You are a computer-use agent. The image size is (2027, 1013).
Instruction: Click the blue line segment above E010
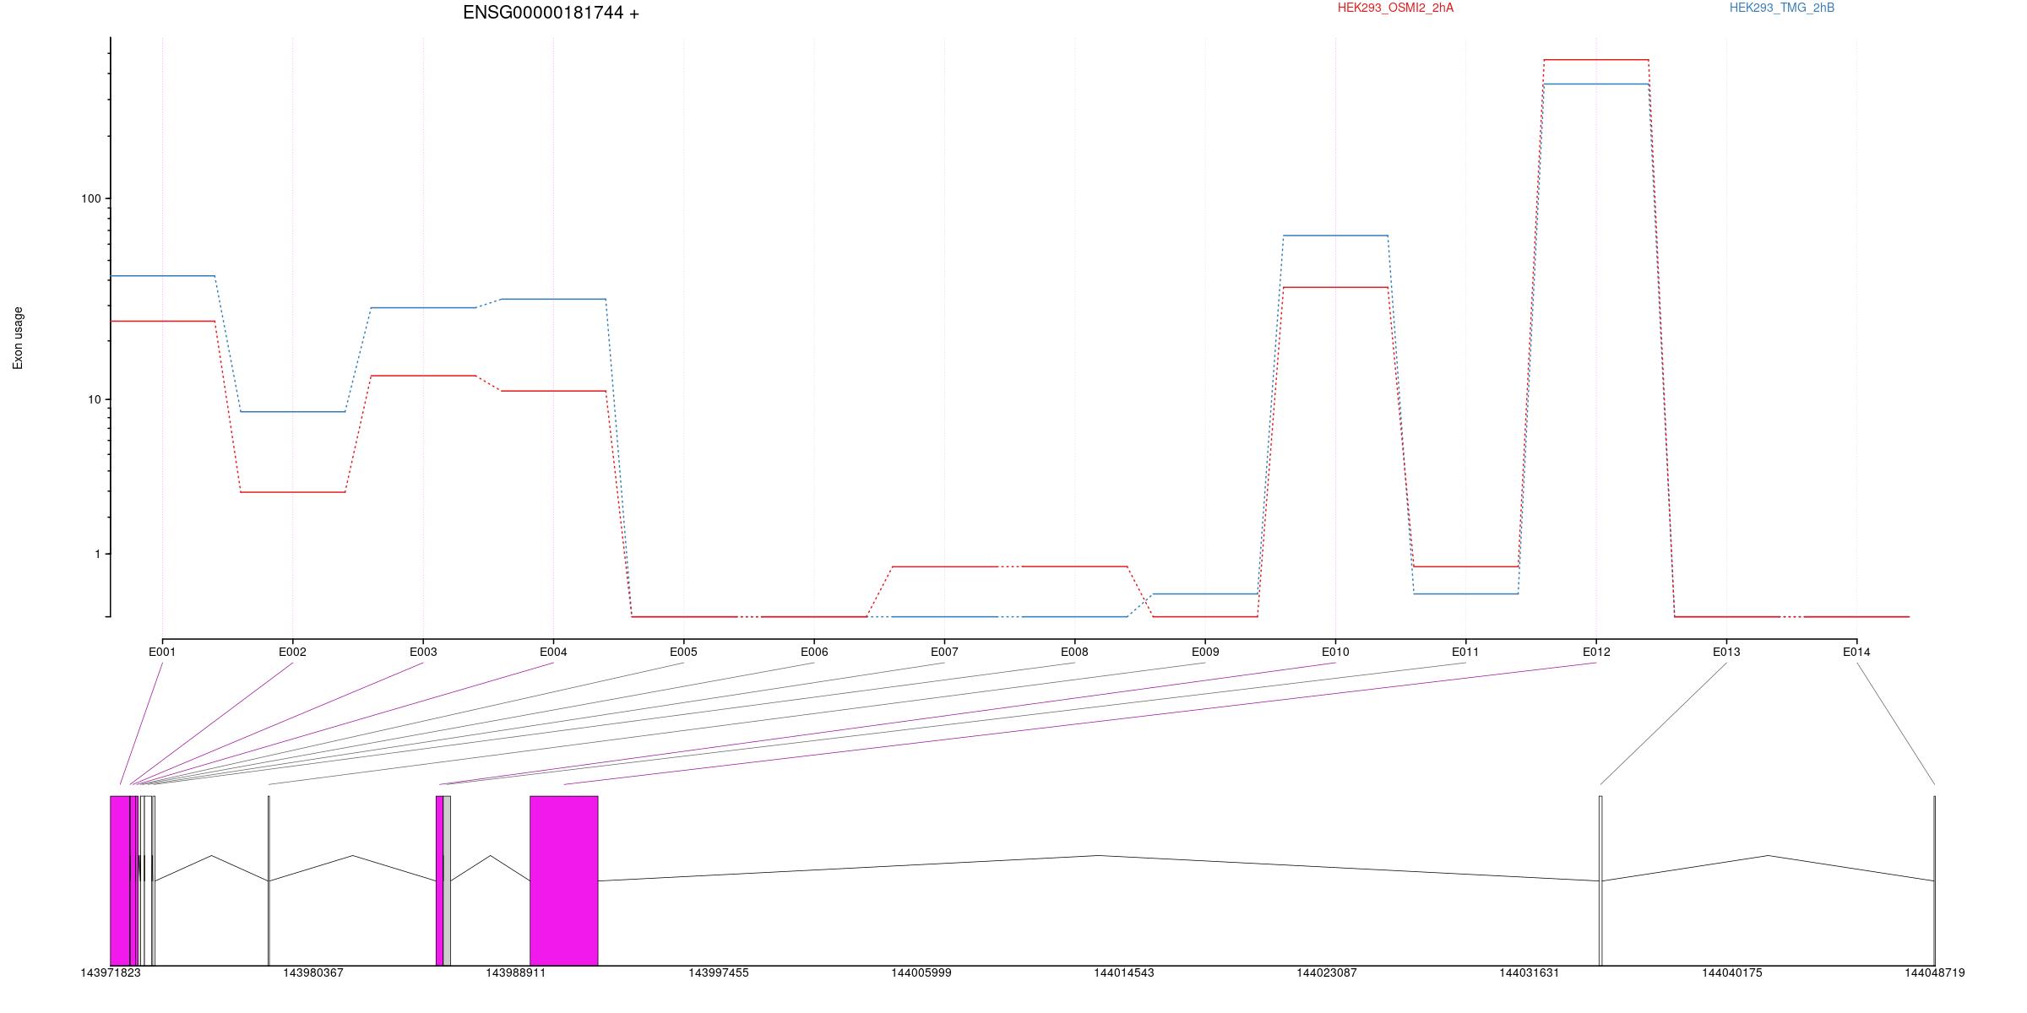click(1335, 236)
